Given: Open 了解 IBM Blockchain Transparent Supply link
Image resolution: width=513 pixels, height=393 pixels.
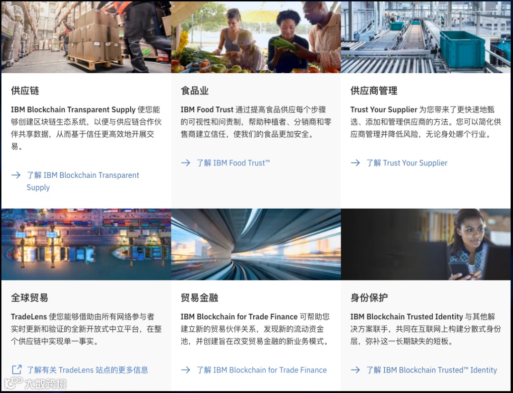Looking at the screenshot, I should point(83,181).
